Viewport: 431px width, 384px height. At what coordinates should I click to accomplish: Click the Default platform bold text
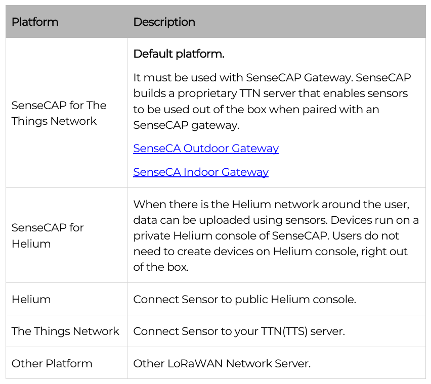click(x=179, y=54)
